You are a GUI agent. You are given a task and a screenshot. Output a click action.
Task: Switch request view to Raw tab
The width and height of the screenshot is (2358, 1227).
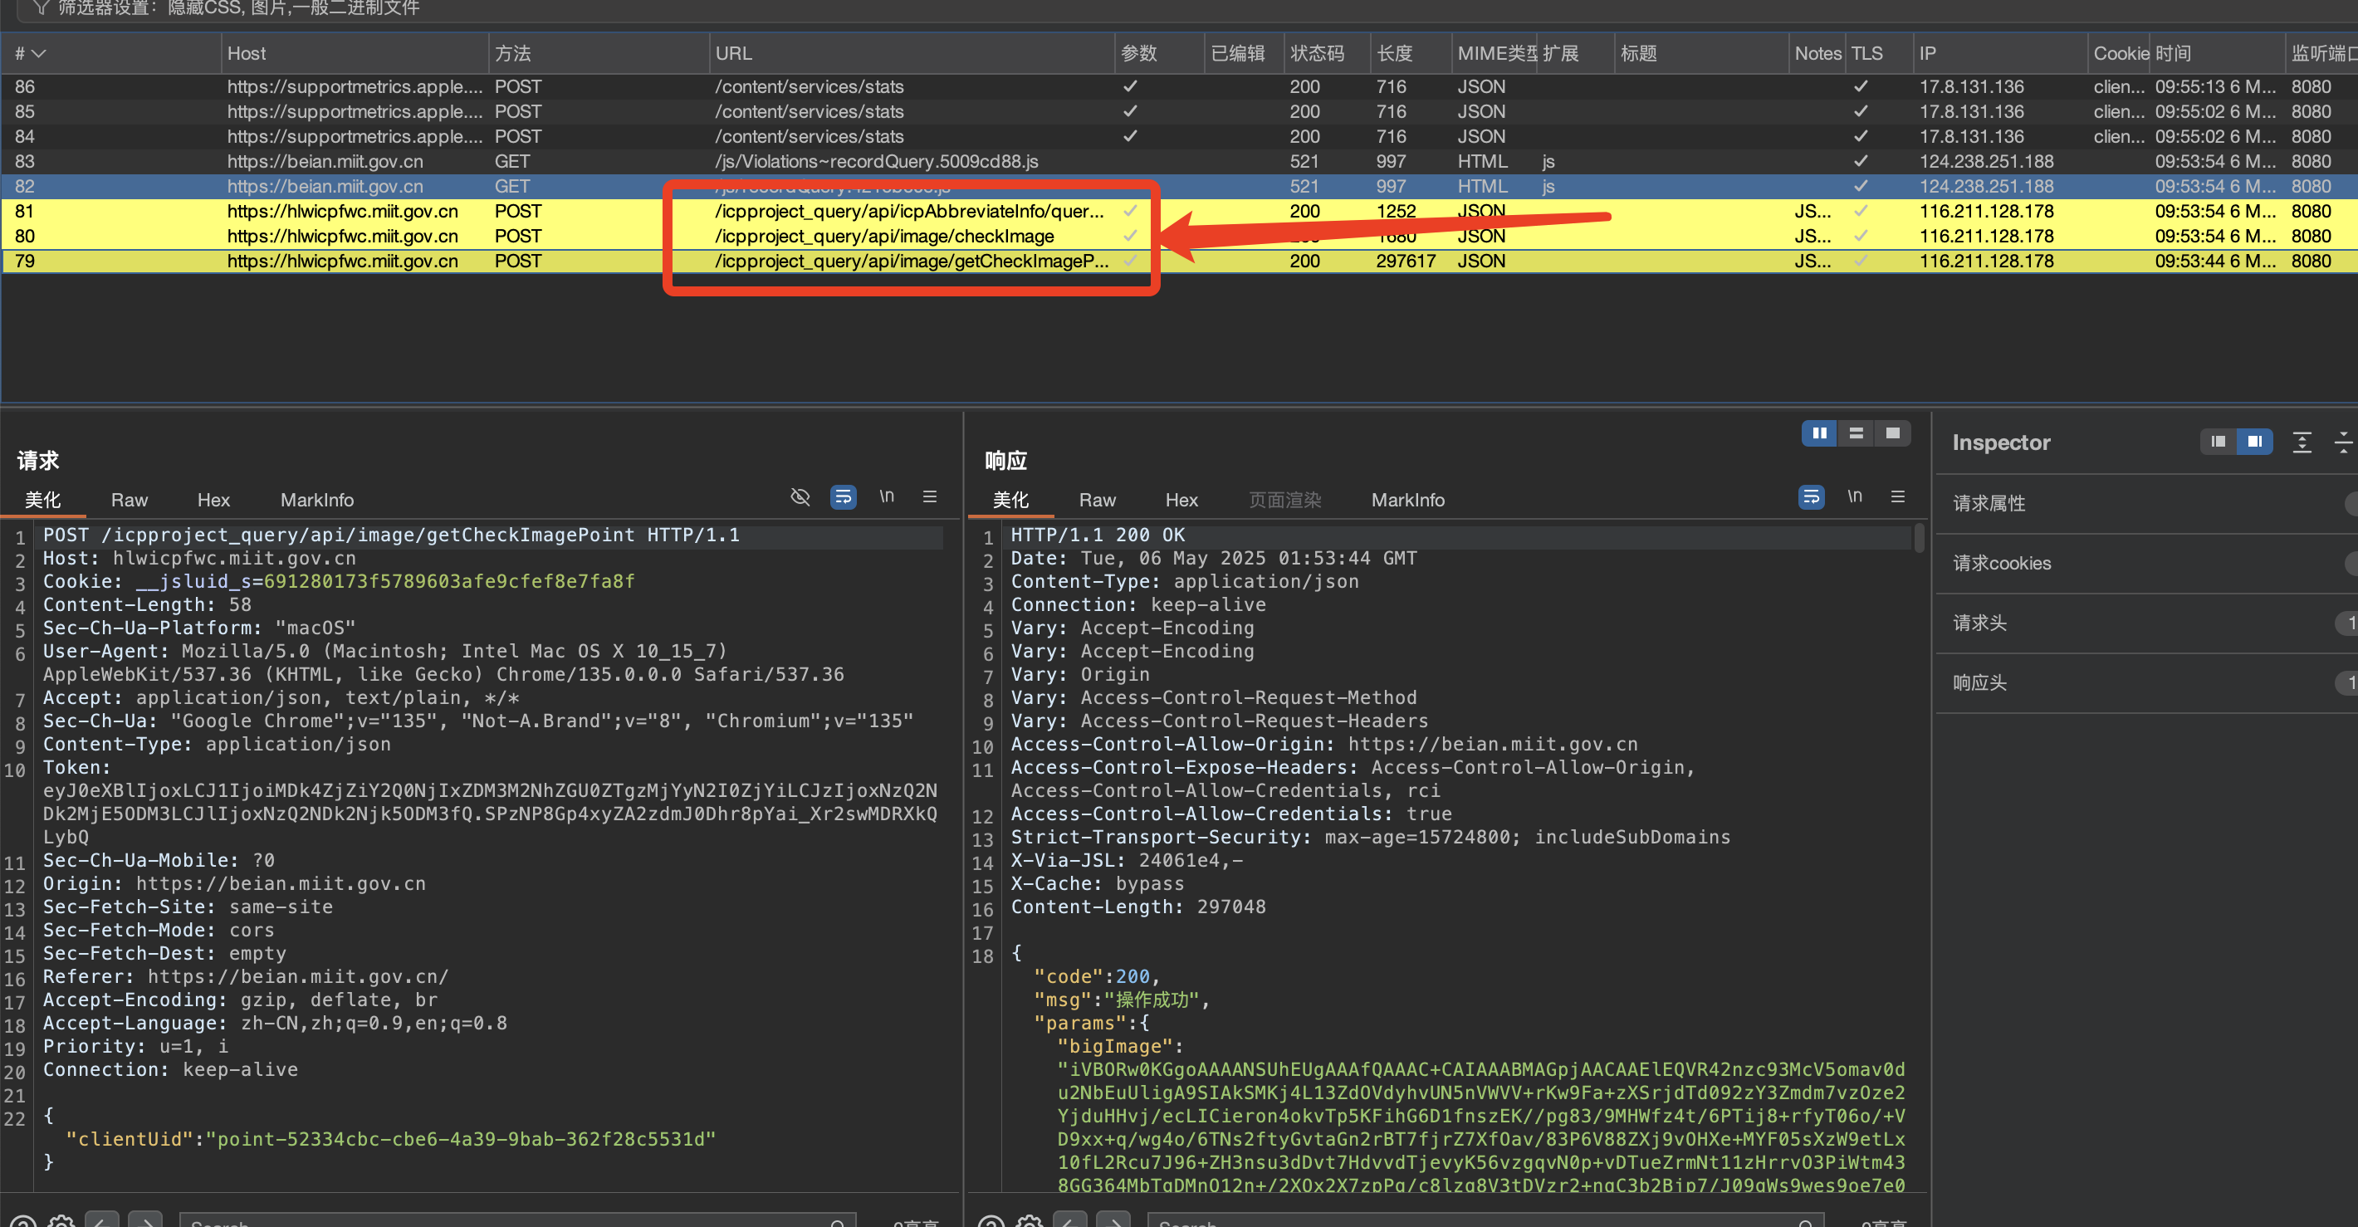(129, 501)
